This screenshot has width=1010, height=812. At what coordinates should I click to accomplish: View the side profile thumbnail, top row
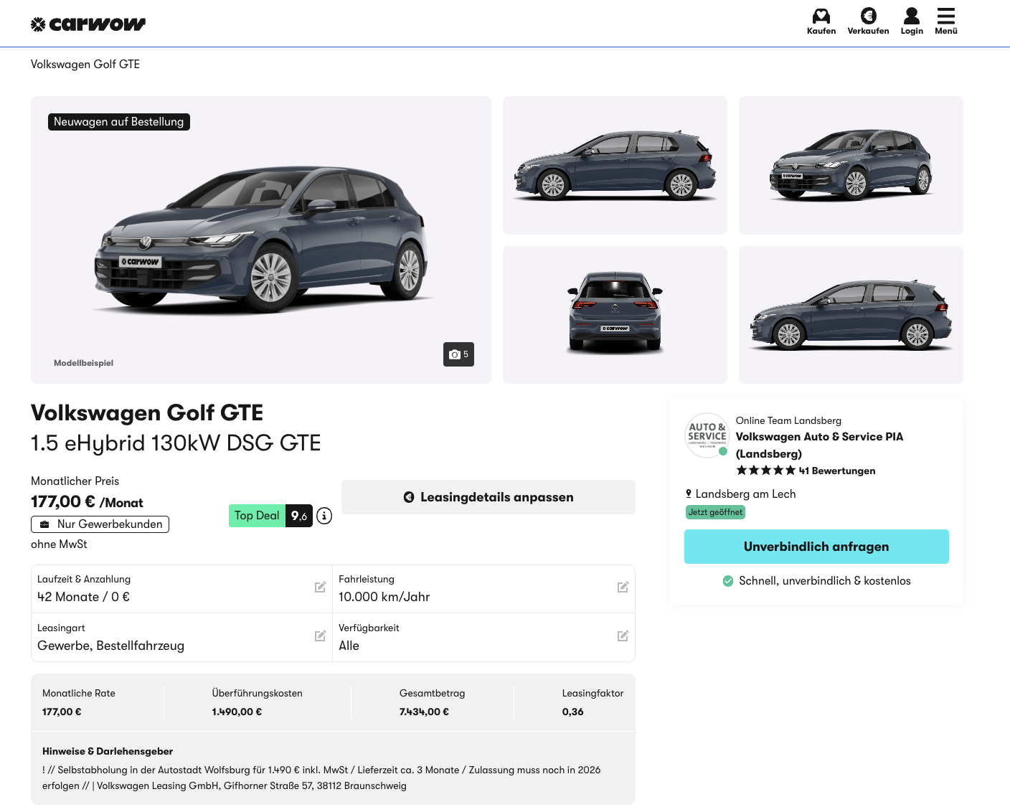pyautogui.click(x=615, y=165)
